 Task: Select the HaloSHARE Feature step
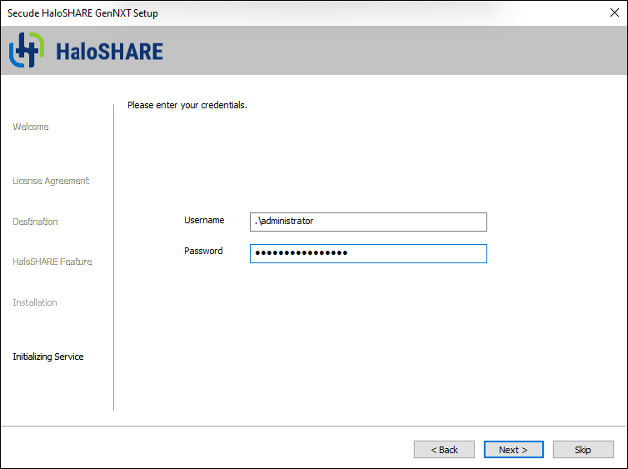point(52,262)
